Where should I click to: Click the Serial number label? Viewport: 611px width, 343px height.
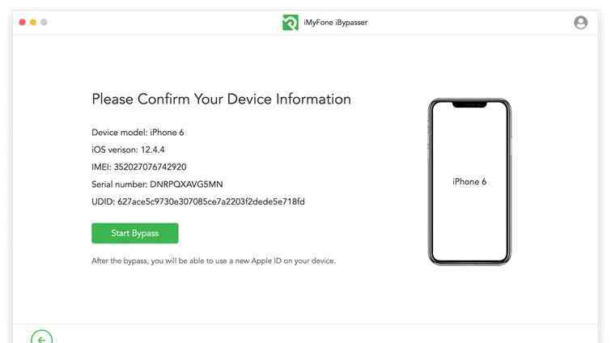(x=119, y=184)
